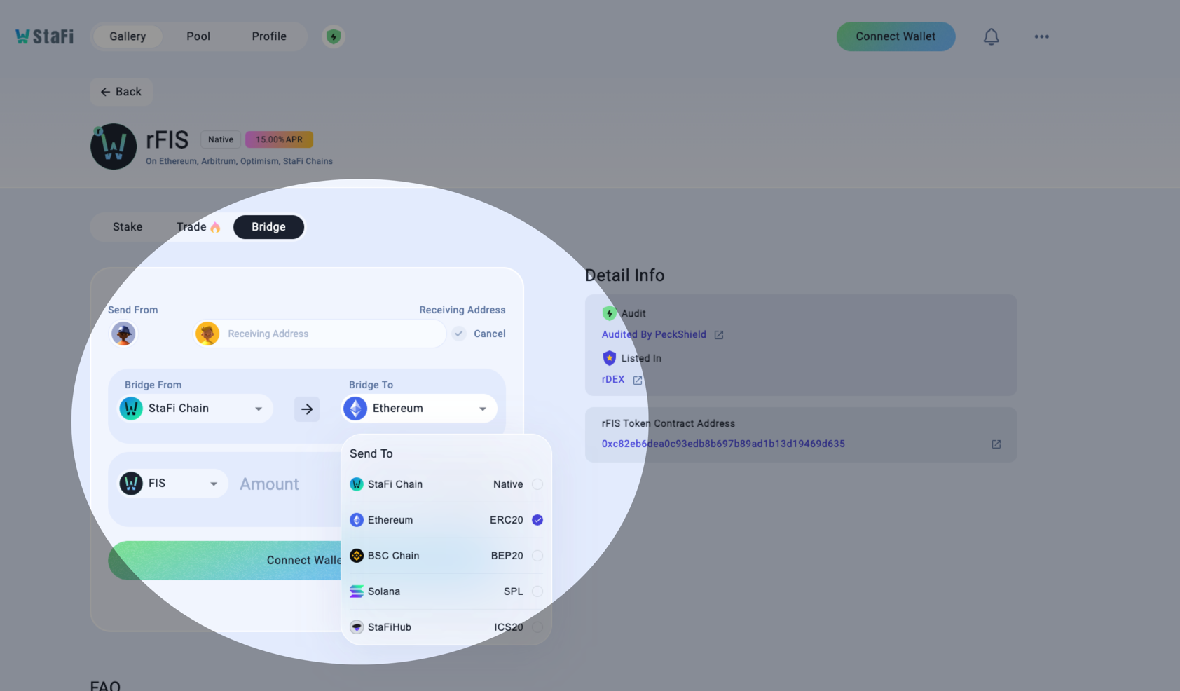1180x691 pixels.
Task: Click the StaFi Chain icon in Bridge From
Action: pyautogui.click(x=131, y=409)
